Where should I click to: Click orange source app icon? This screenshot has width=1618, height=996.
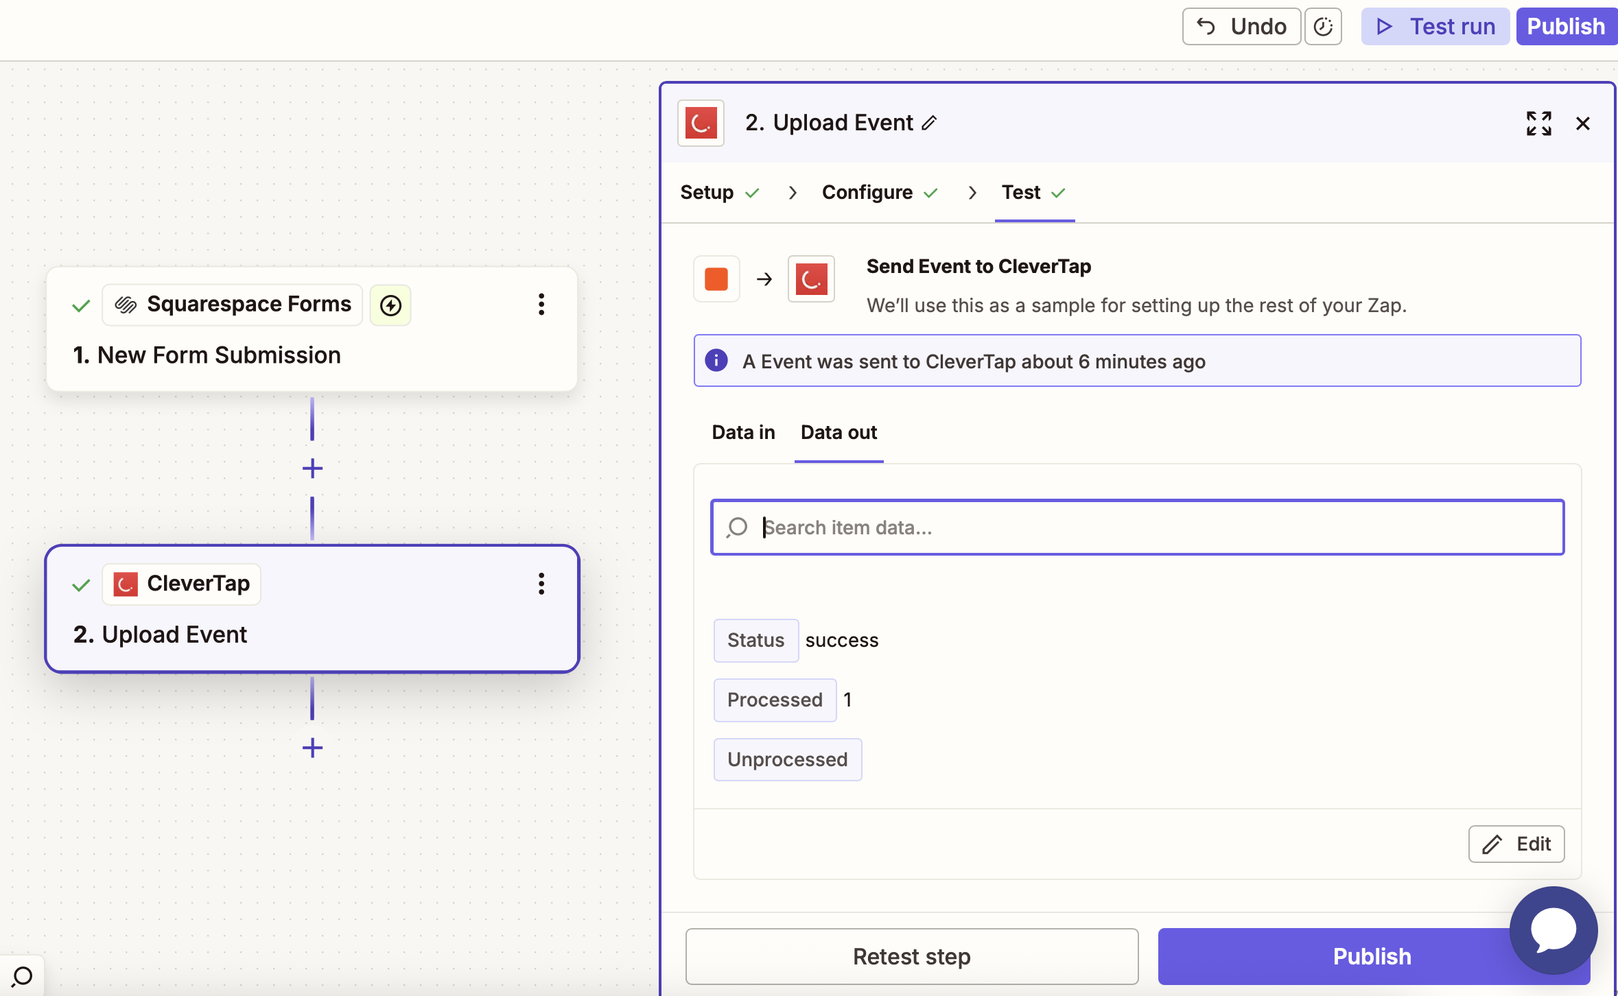click(716, 279)
